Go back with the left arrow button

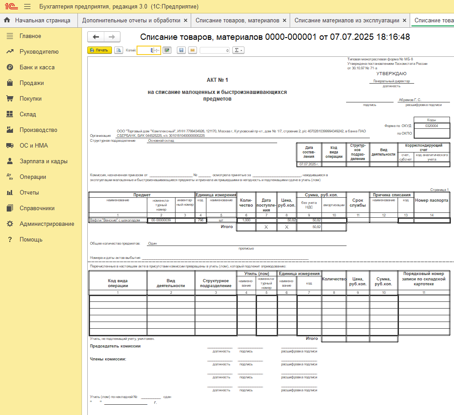click(x=96, y=37)
